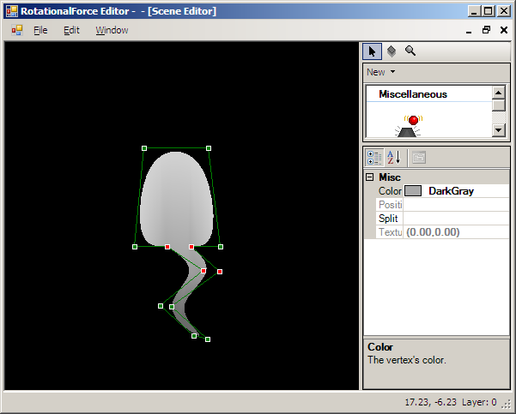516x414 pixels.
Task: Click the Property Pages icon
Action: pyautogui.click(x=418, y=157)
